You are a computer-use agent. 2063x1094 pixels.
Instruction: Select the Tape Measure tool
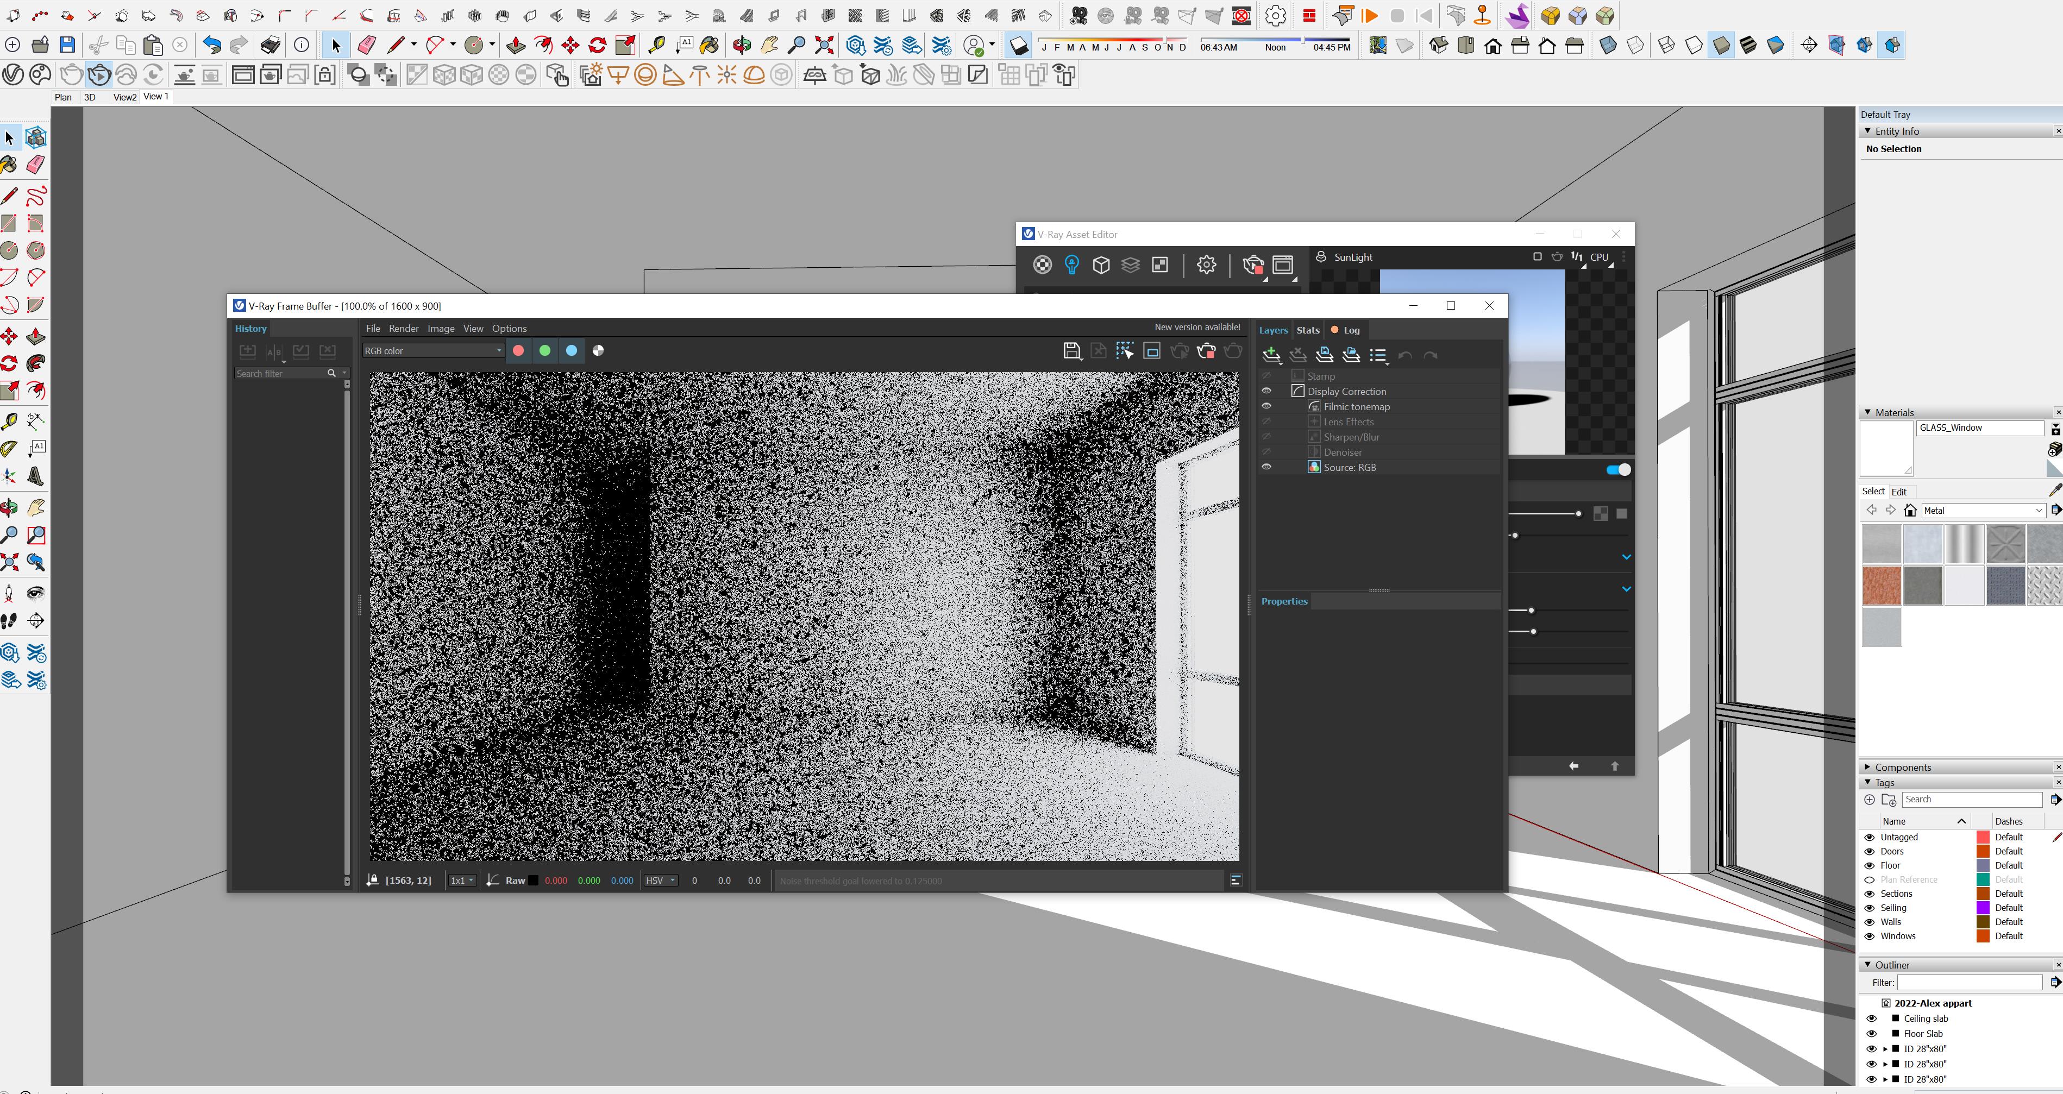(657, 46)
